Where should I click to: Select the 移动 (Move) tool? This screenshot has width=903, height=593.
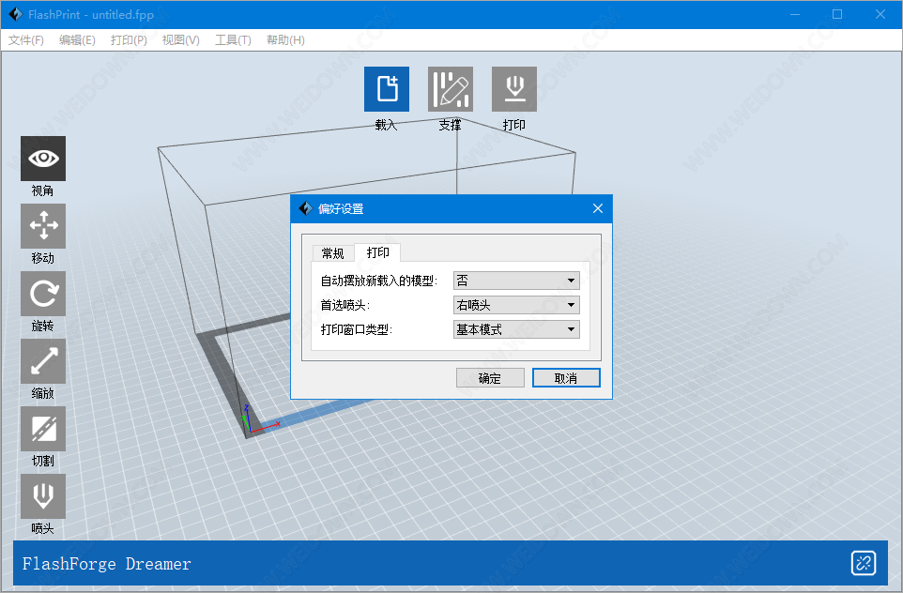43,226
